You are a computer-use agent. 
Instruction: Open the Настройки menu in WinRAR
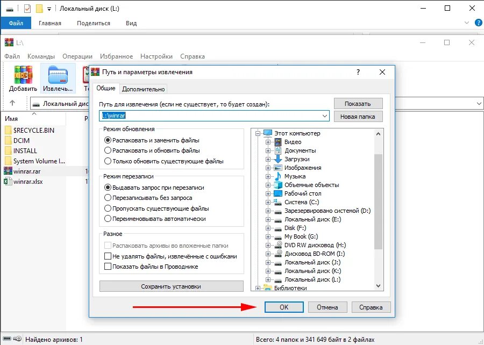click(x=156, y=56)
